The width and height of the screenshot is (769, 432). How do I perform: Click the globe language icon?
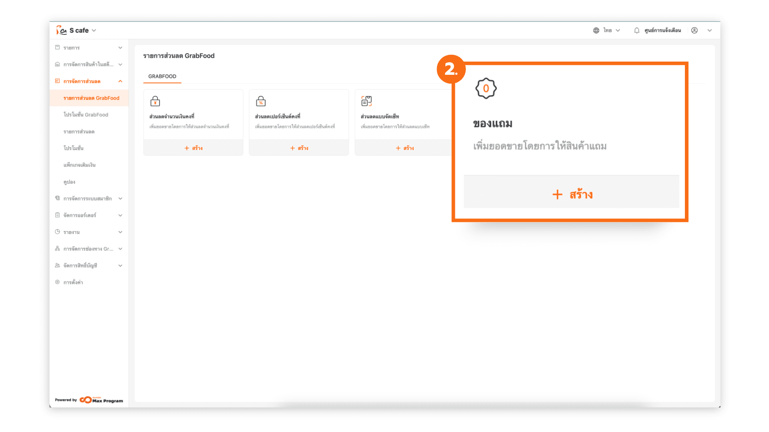click(x=596, y=30)
